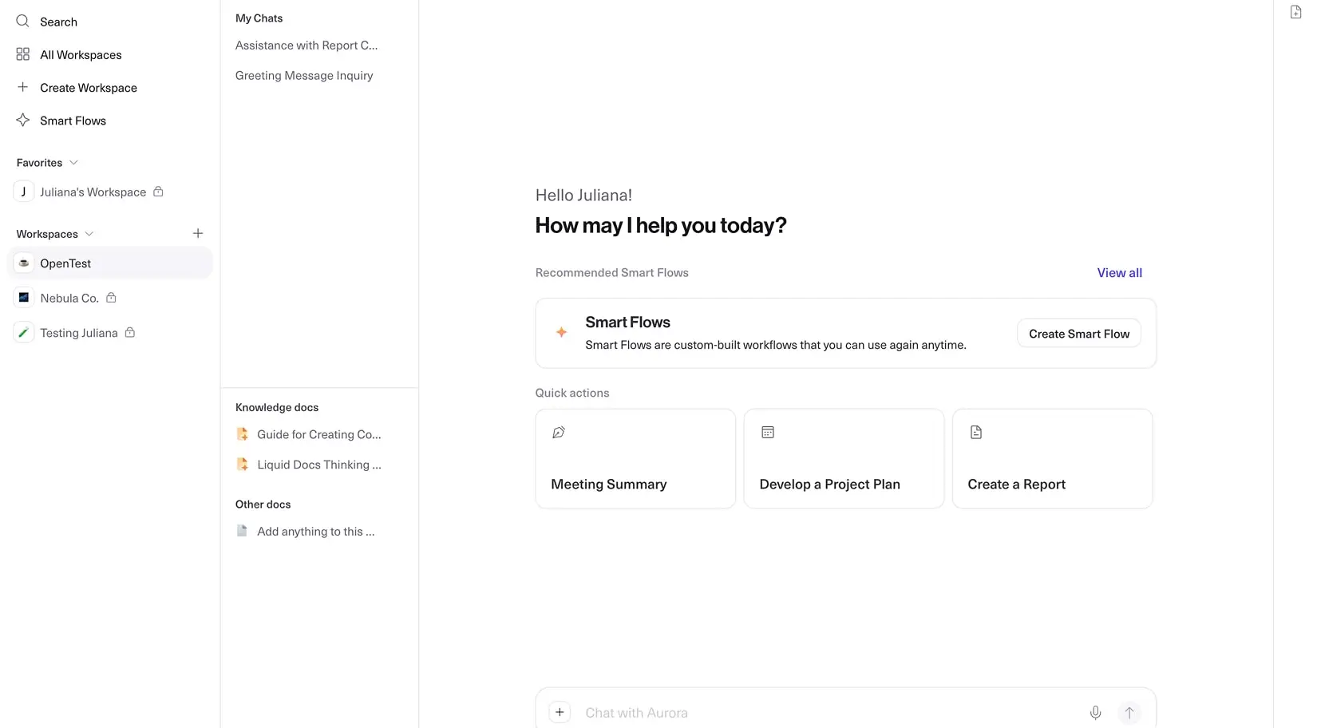The width and height of the screenshot is (1317, 728).
Task: Open Add anything to this ... doc
Action: click(x=315, y=532)
